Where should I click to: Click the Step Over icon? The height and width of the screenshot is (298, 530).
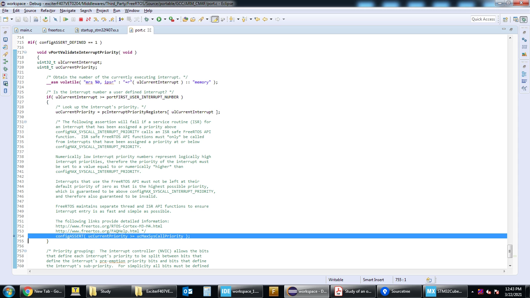[x=104, y=19]
